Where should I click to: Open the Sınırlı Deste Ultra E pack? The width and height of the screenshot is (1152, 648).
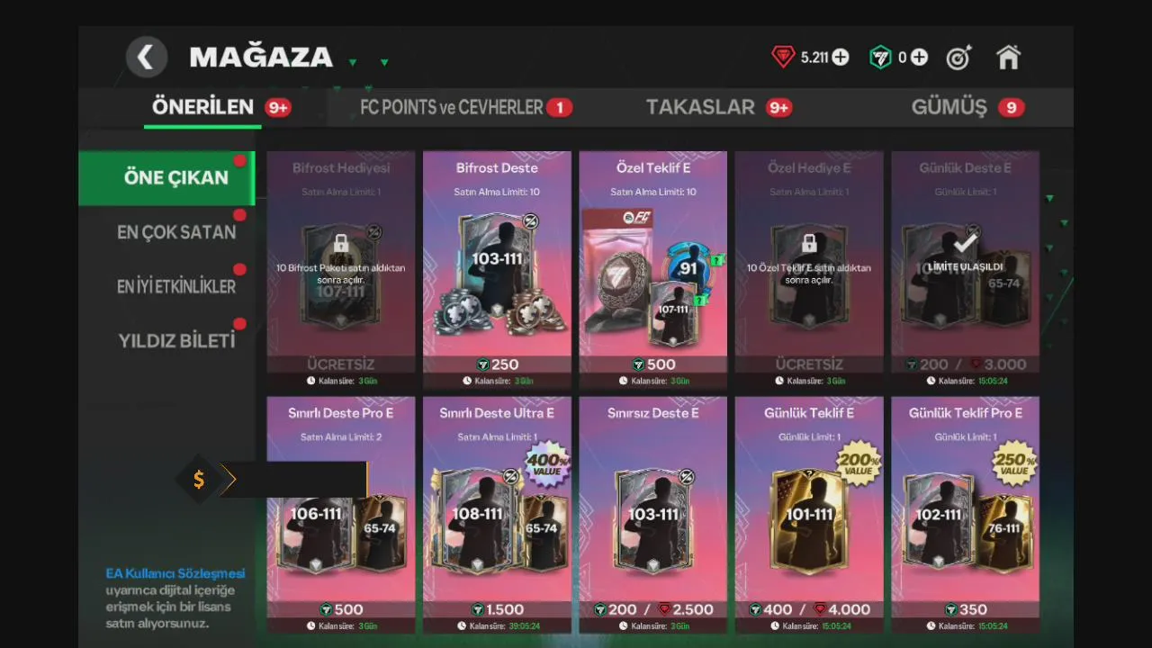(x=497, y=514)
